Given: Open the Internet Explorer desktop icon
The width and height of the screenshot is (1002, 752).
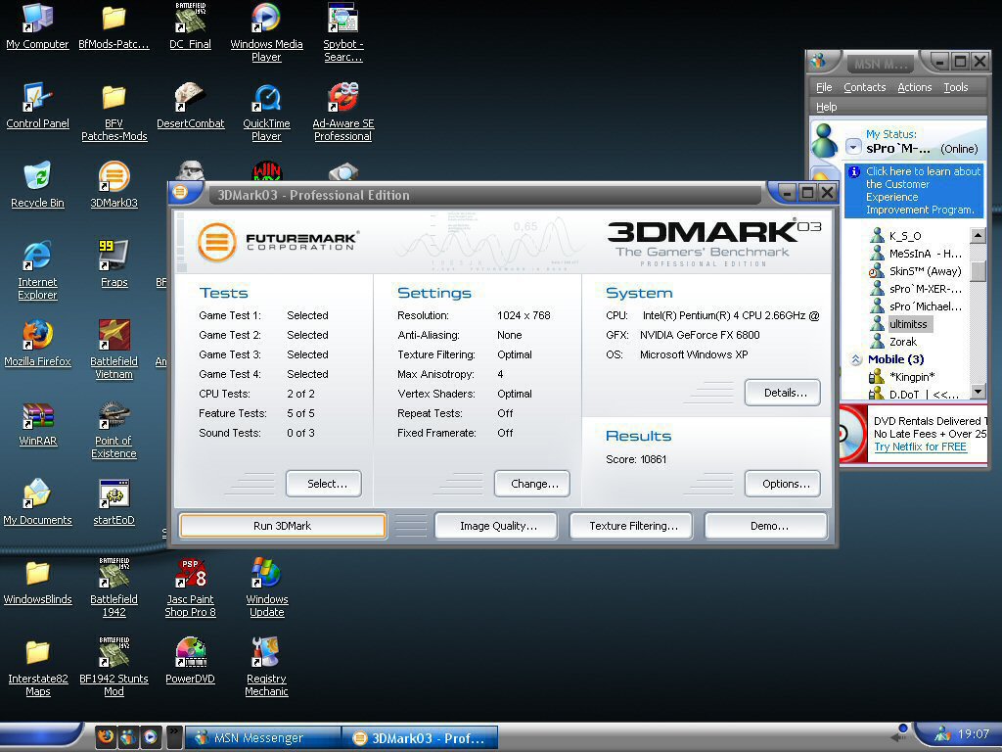Looking at the screenshot, I should (37, 270).
